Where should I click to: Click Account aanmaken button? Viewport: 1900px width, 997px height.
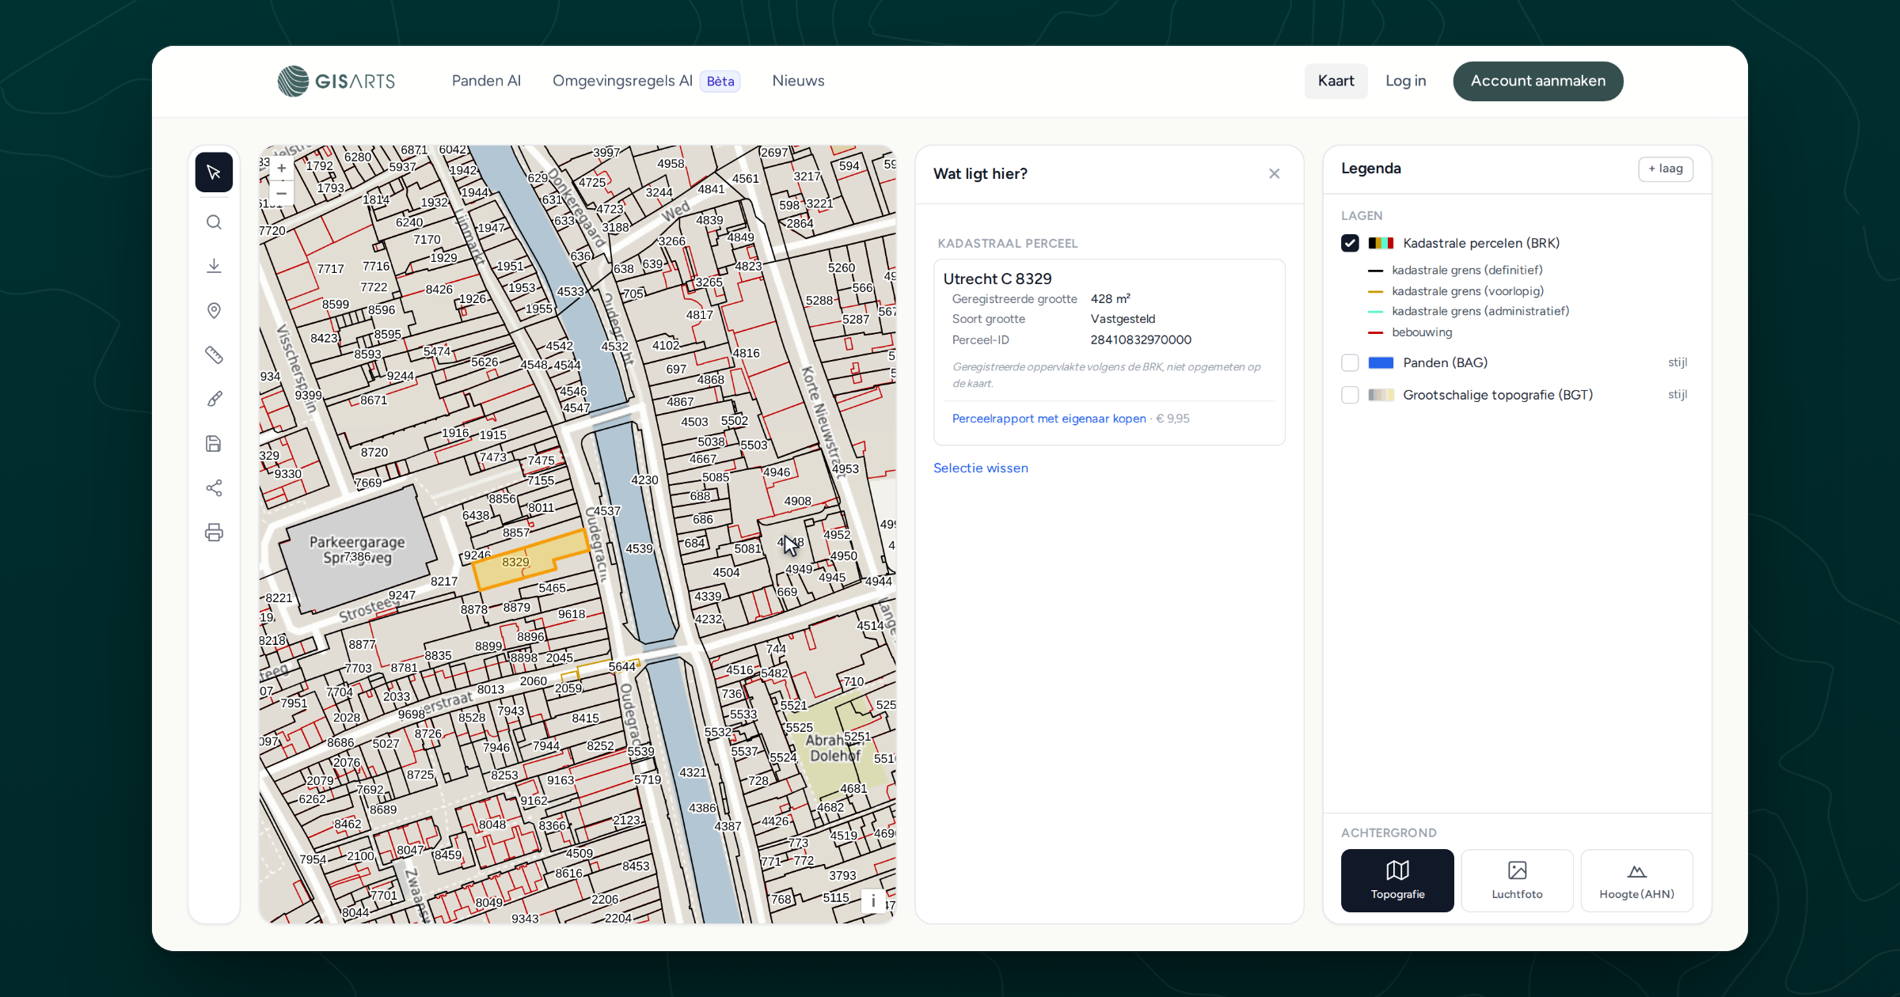point(1537,81)
